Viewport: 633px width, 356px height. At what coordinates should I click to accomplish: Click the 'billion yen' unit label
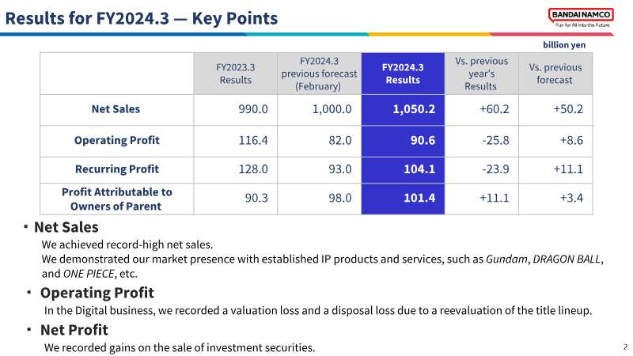pos(564,45)
